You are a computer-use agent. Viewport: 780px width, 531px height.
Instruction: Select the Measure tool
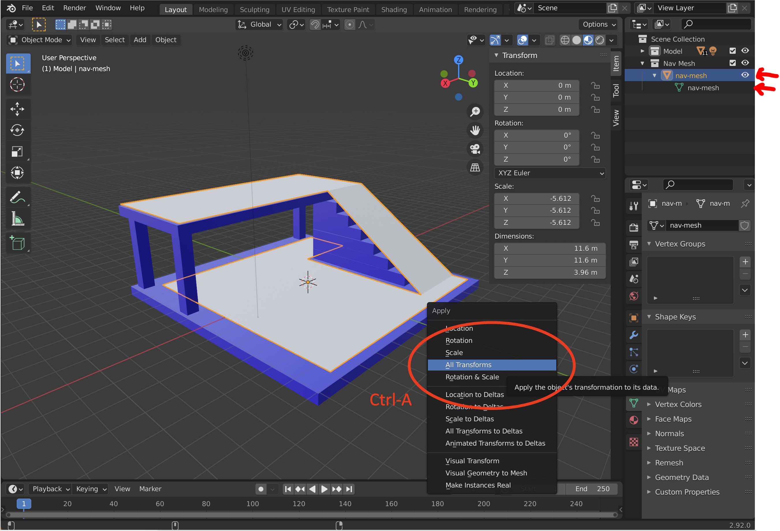point(17,219)
